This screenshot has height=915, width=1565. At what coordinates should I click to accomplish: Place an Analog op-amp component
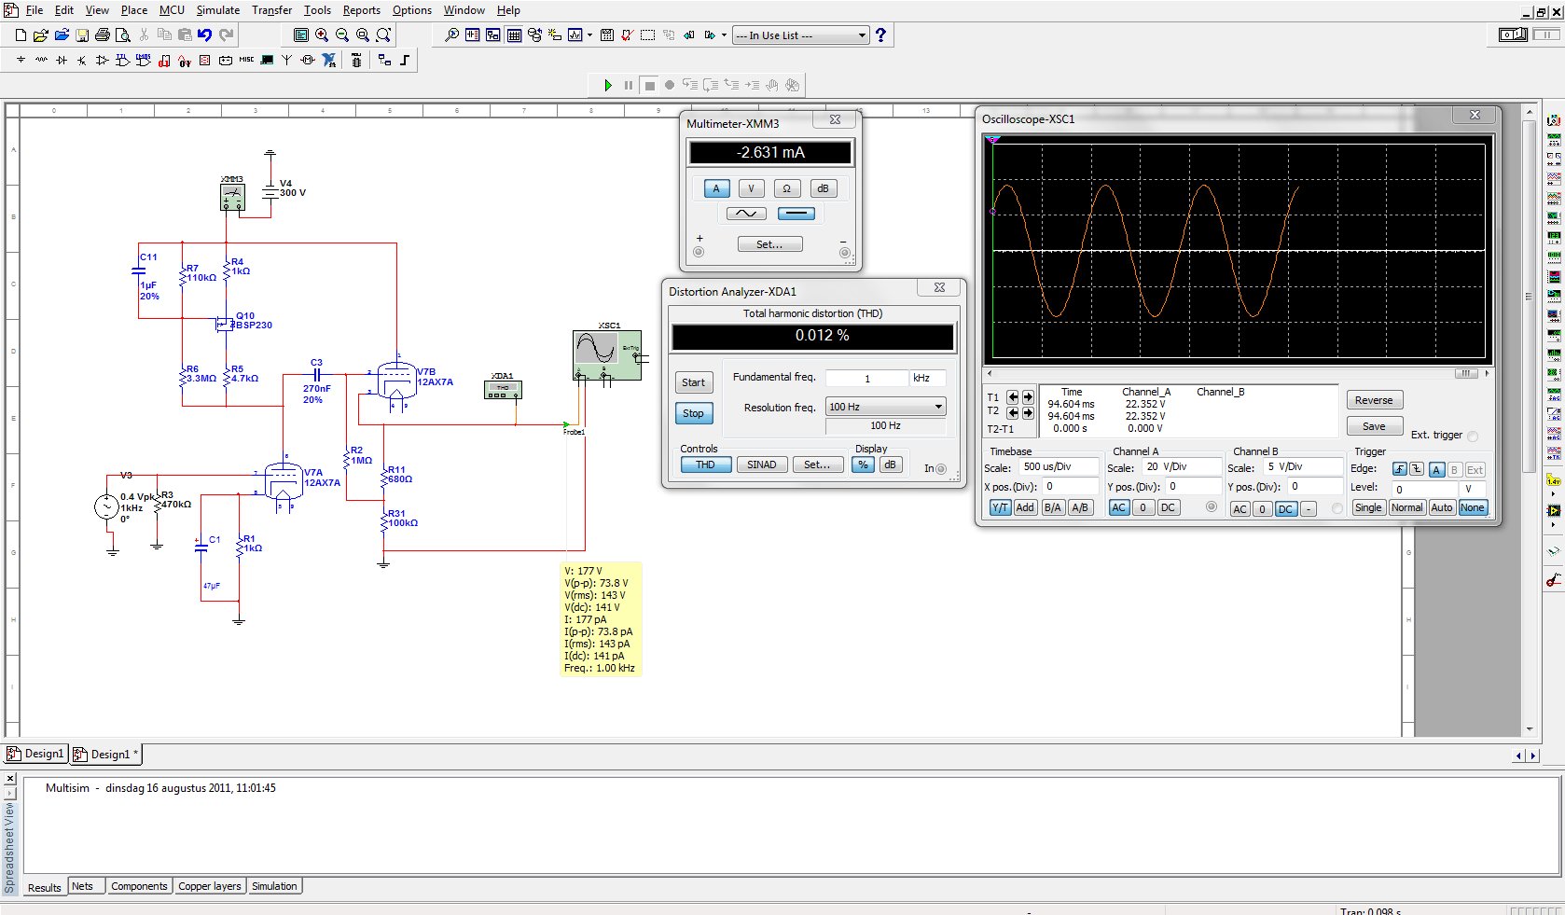[103, 60]
